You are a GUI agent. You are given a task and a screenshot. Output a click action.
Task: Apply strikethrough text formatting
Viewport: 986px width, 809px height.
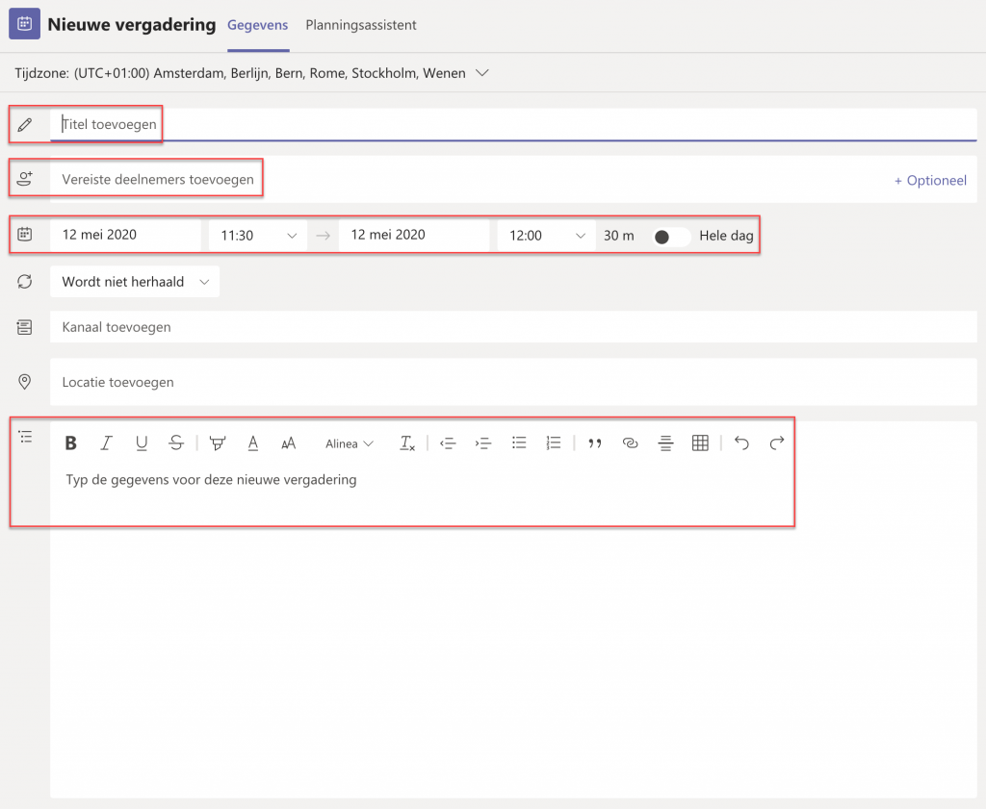(x=176, y=443)
